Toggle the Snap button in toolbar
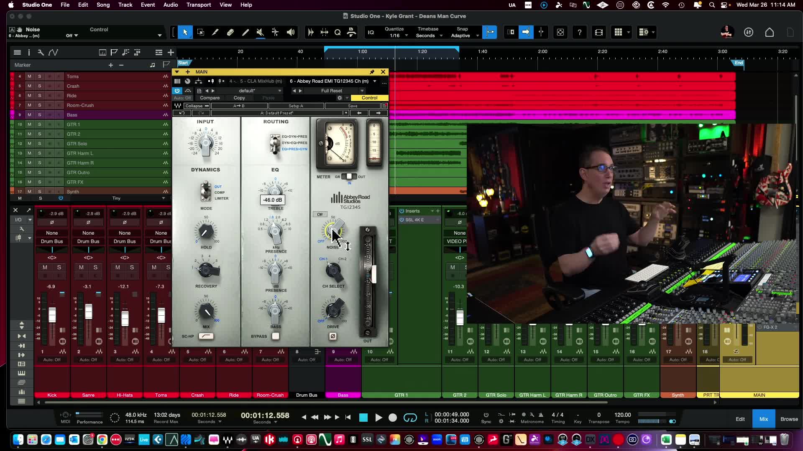Viewport: 803px width, 451px height. 490,32
